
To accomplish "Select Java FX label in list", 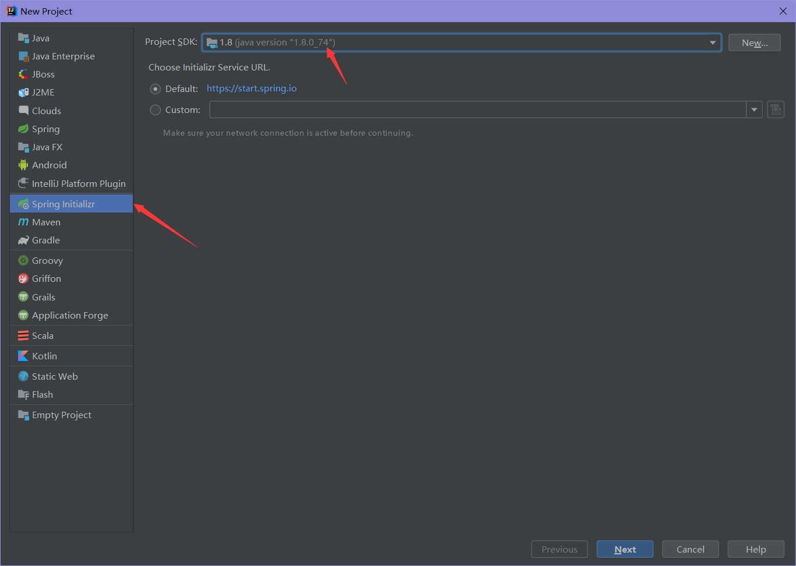I will pyautogui.click(x=47, y=147).
